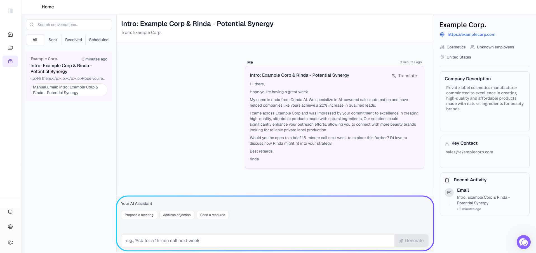
Task: Click the Translate button
Action: [x=405, y=76]
